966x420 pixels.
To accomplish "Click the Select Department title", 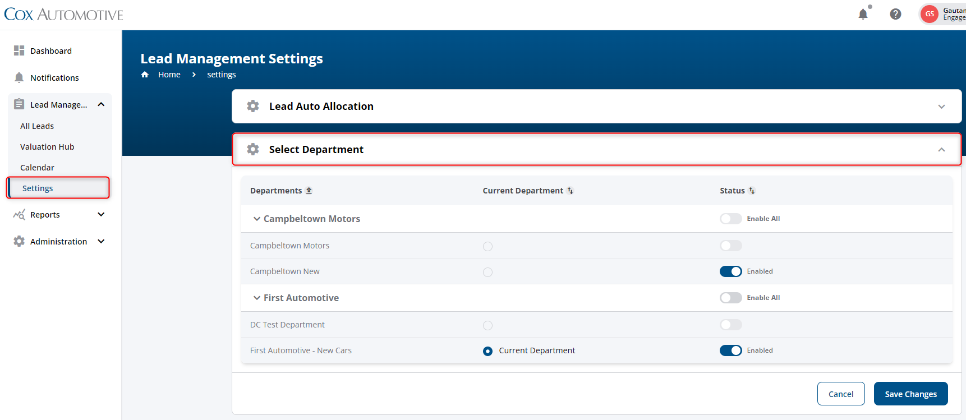I will [x=316, y=149].
